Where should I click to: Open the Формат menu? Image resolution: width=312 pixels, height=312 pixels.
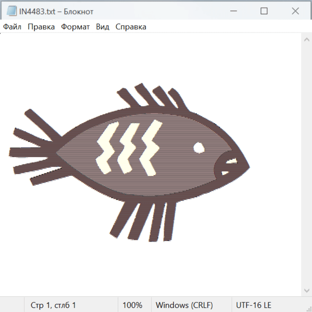pyautogui.click(x=75, y=27)
